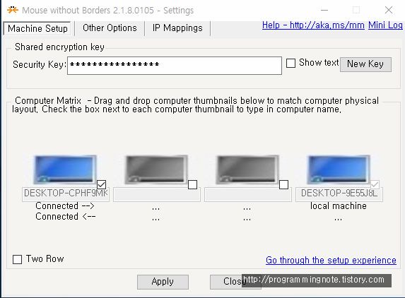This screenshot has width=405, height=298.
Task: Click into the Security Key field
Action: tap(175, 66)
